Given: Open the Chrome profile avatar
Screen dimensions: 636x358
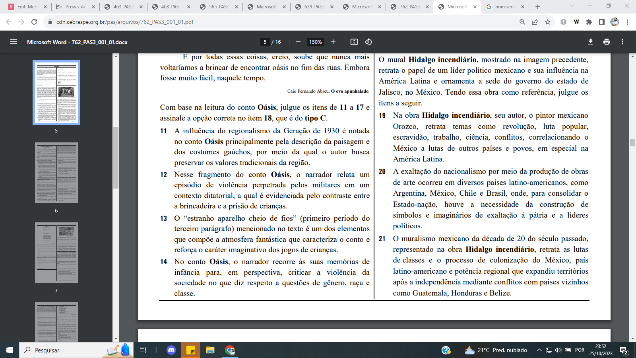Looking at the screenshot, I should click(x=615, y=22).
